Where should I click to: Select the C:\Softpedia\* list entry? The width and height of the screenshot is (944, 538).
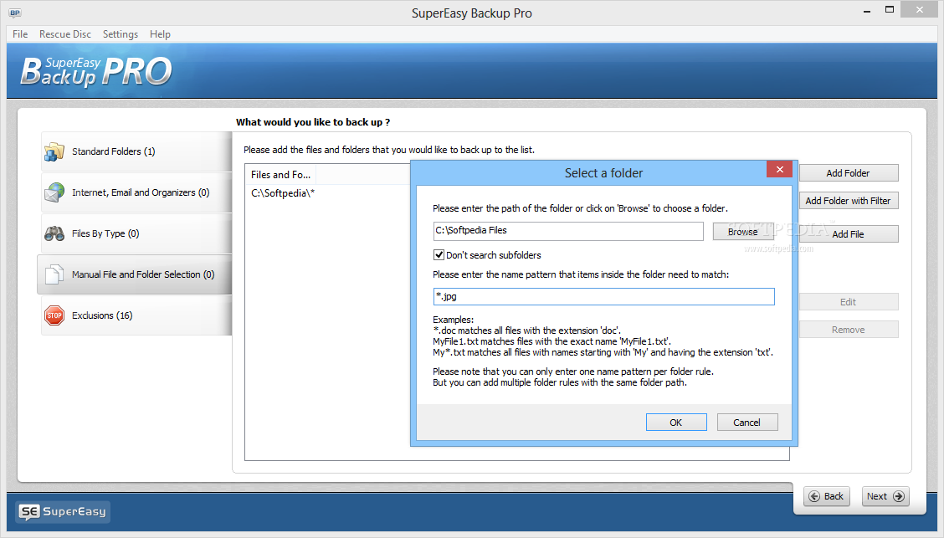(x=283, y=193)
